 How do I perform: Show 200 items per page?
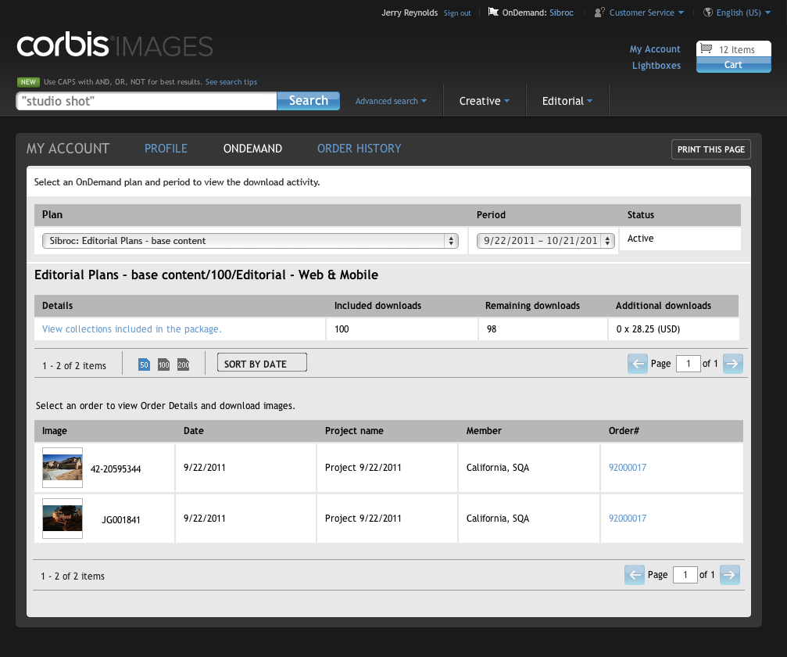(183, 364)
